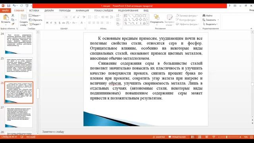Image resolution: width=254 pixels, height=143 pixels.
Task: Pick the oval shape in shapes gallery
Action: coord(140,16)
